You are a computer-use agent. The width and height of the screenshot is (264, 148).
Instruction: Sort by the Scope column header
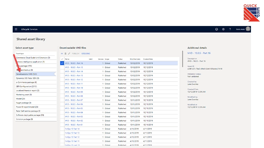[107, 59]
